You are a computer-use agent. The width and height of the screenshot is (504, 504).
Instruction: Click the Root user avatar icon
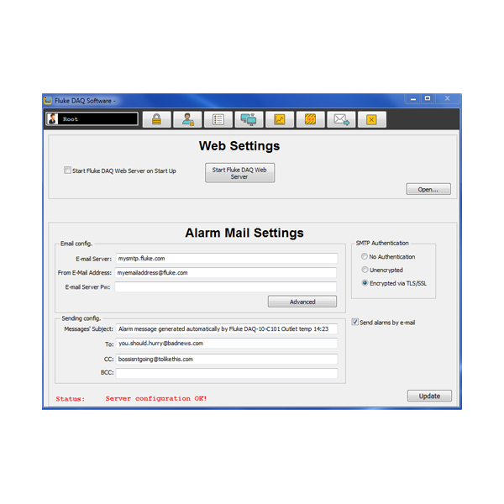[x=52, y=119]
